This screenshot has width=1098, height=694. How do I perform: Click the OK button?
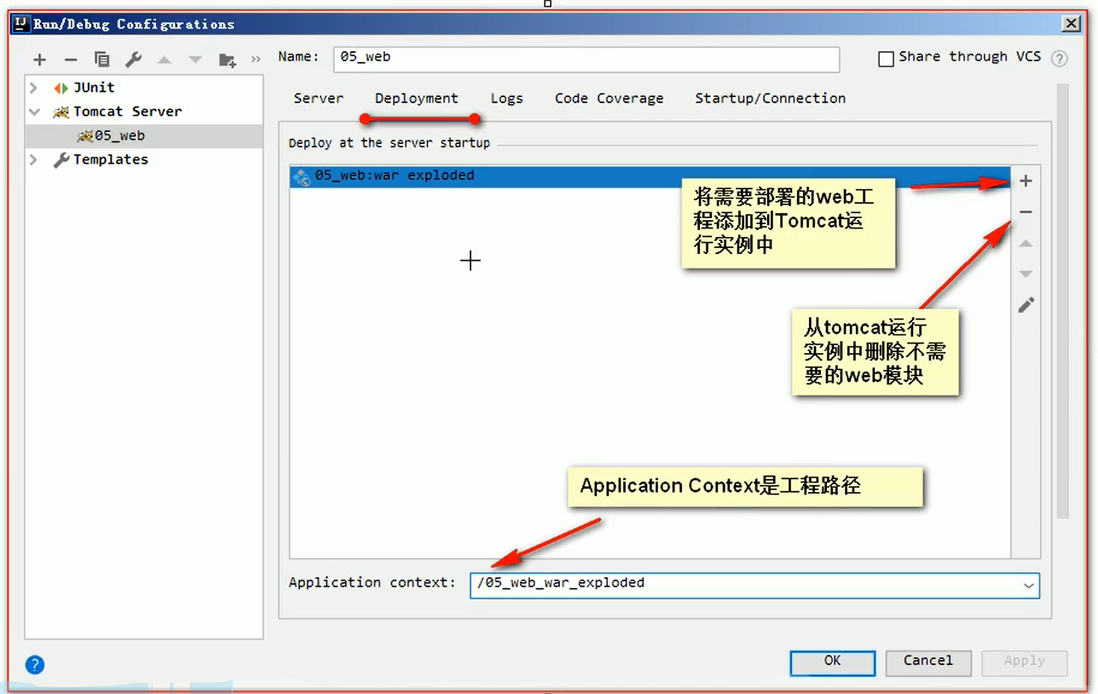coord(831,662)
